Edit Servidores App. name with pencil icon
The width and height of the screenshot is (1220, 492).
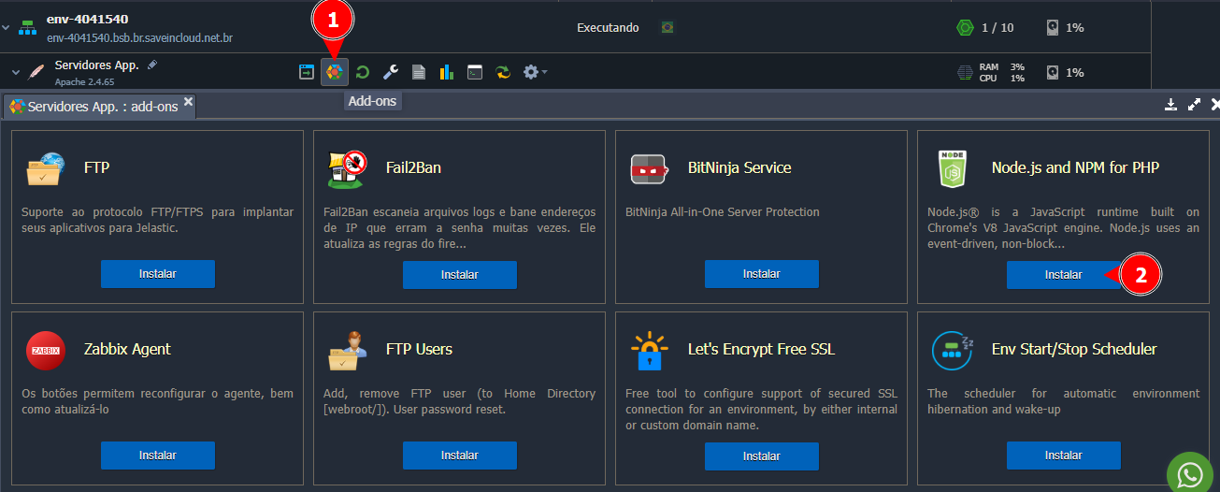[152, 65]
